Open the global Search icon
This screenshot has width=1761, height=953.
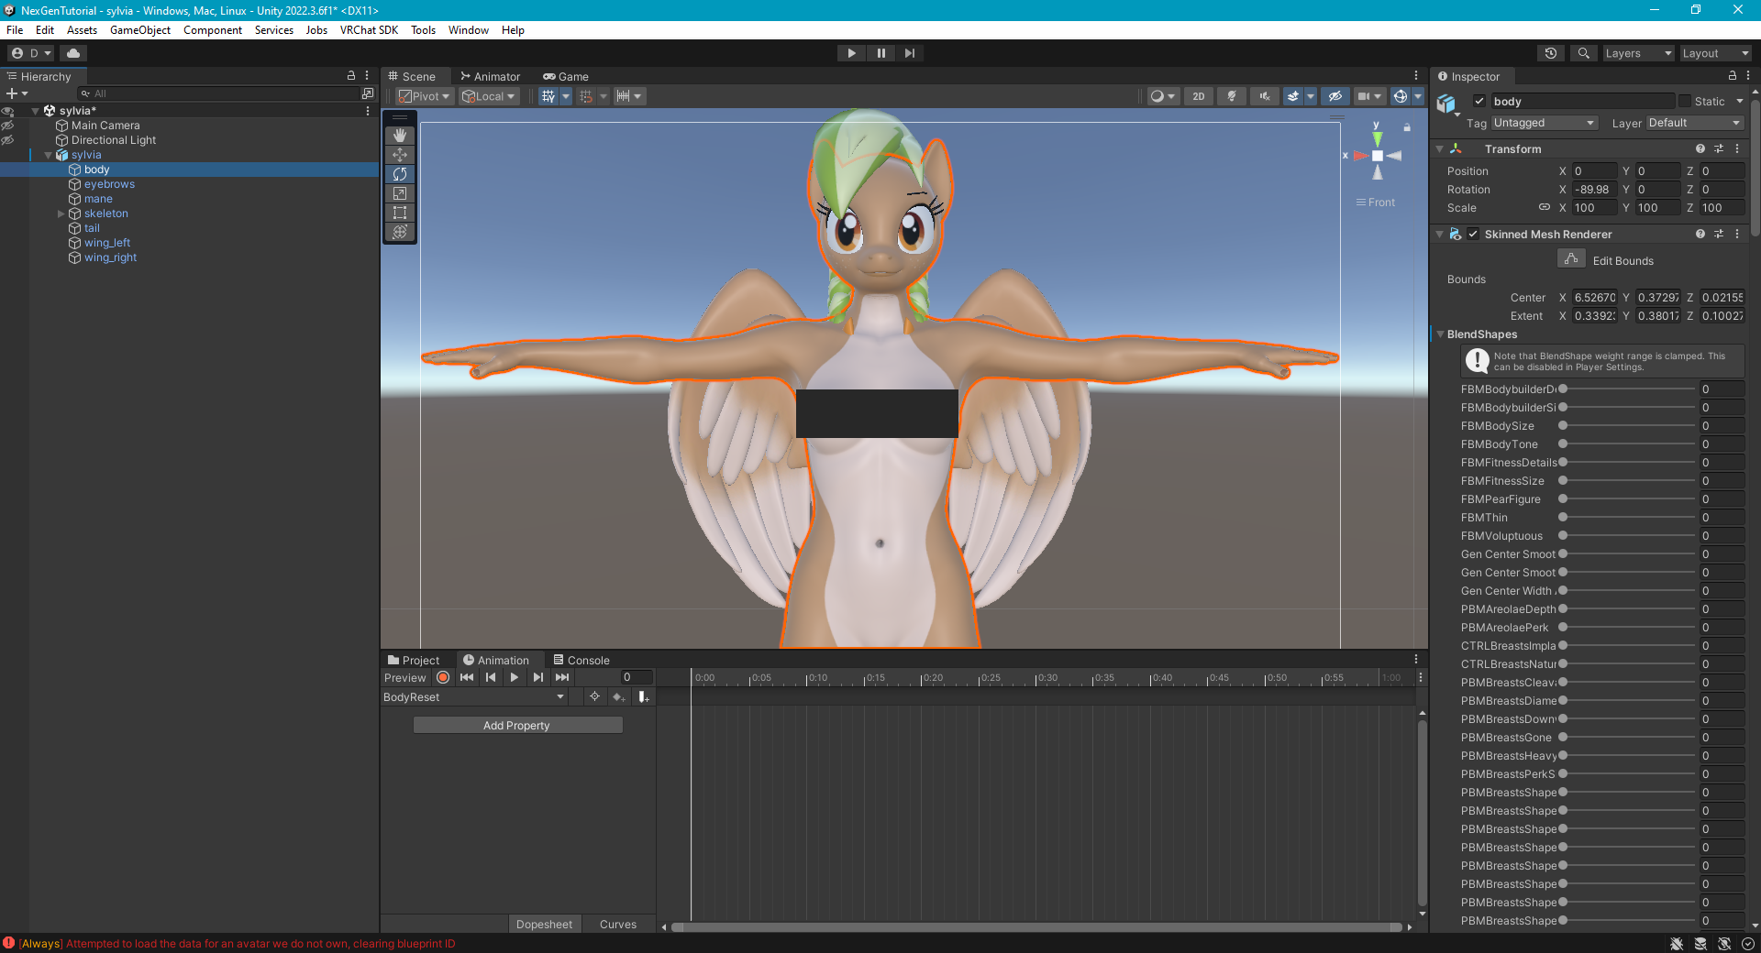click(x=1583, y=53)
